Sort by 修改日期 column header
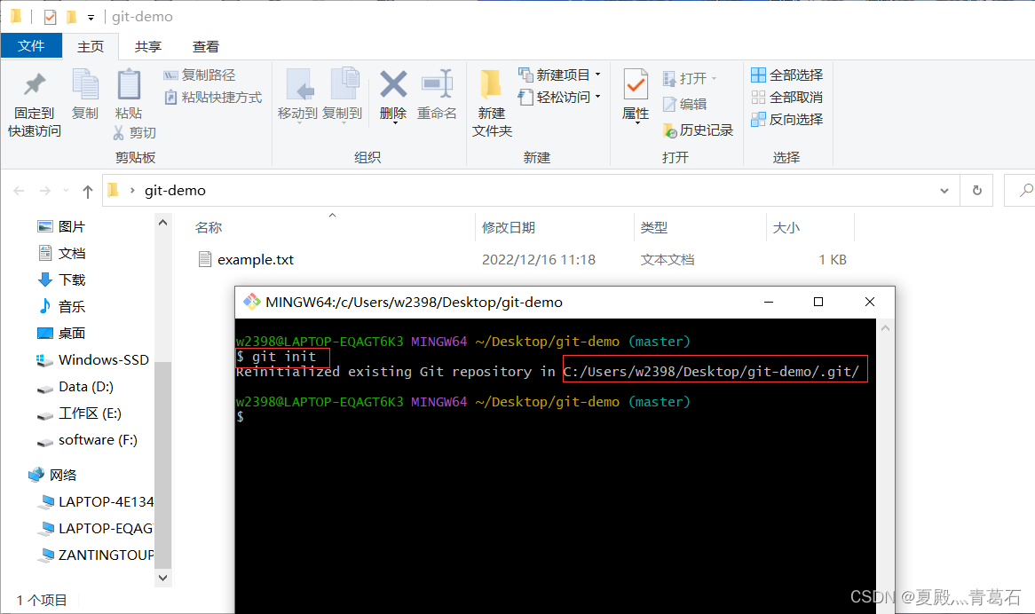Image resolution: width=1035 pixels, height=614 pixels. click(509, 227)
